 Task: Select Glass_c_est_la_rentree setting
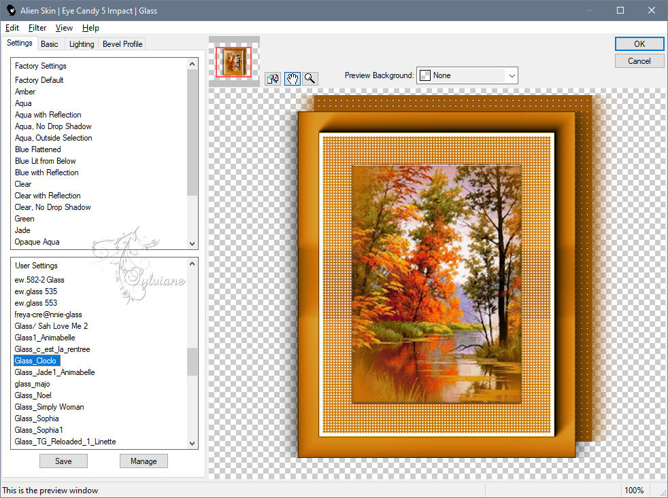click(x=52, y=349)
